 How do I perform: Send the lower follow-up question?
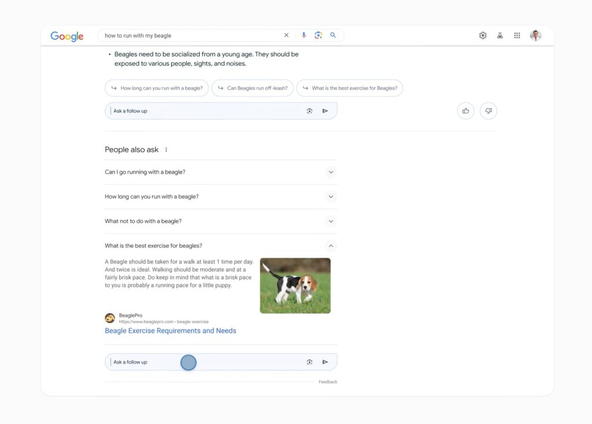(325, 362)
